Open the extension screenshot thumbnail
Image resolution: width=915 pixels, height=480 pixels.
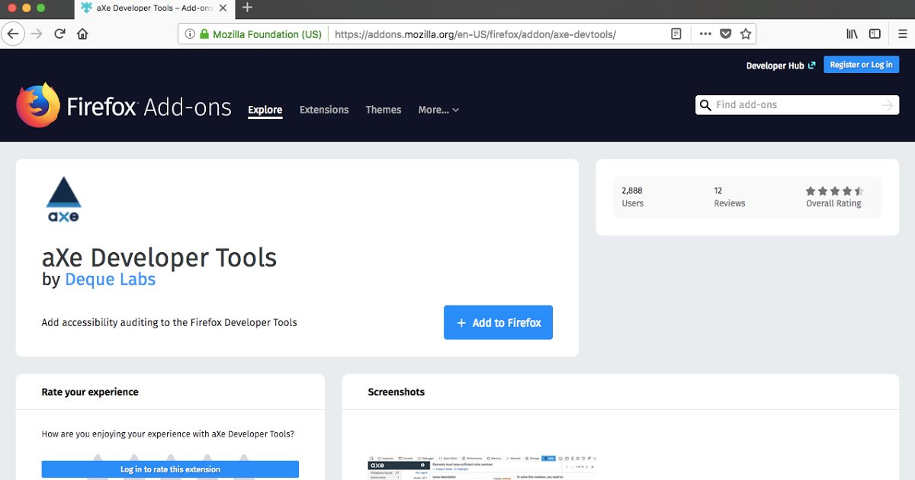coord(483,467)
